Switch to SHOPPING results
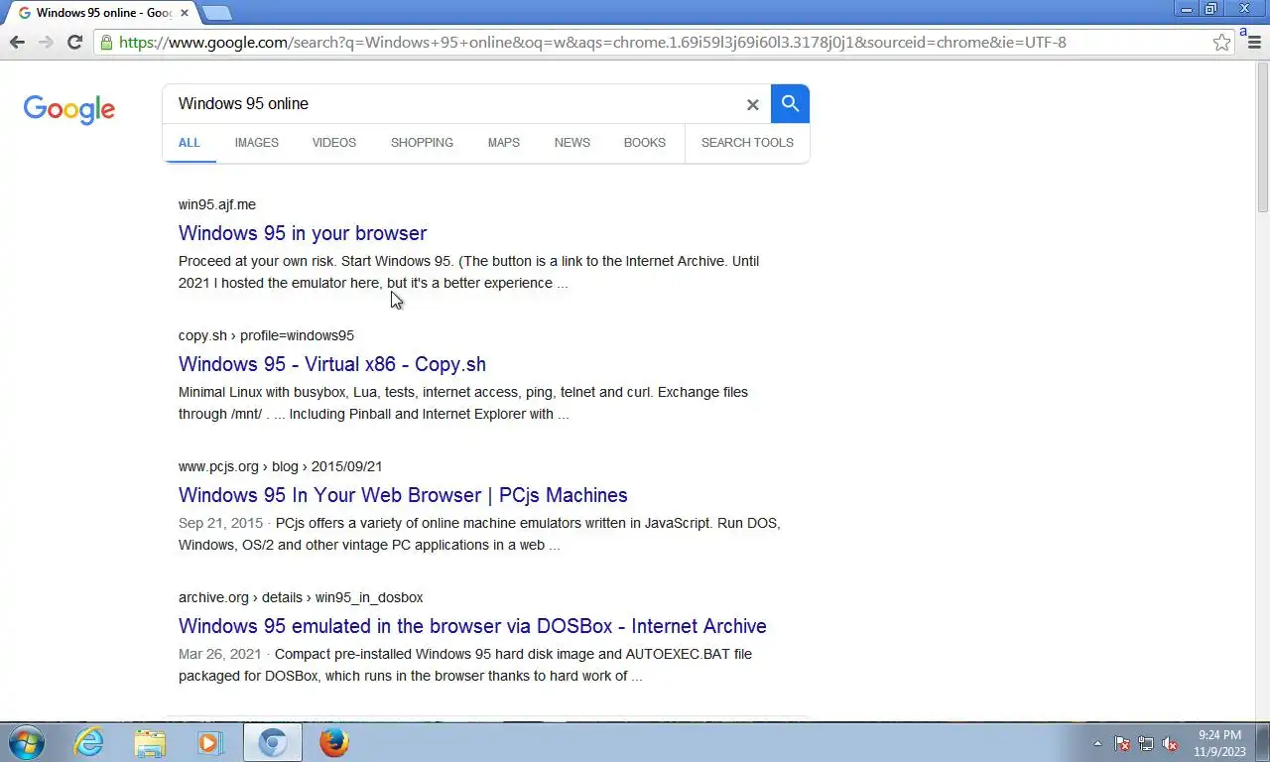This screenshot has width=1270, height=762. click(422, 143)
